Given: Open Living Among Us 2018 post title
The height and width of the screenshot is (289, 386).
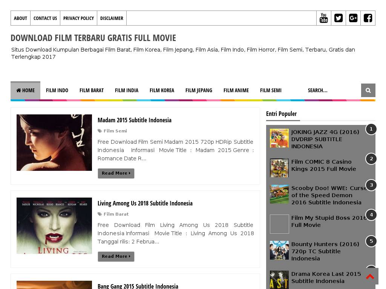Looking at the screenshot, I should coord(145,203).
